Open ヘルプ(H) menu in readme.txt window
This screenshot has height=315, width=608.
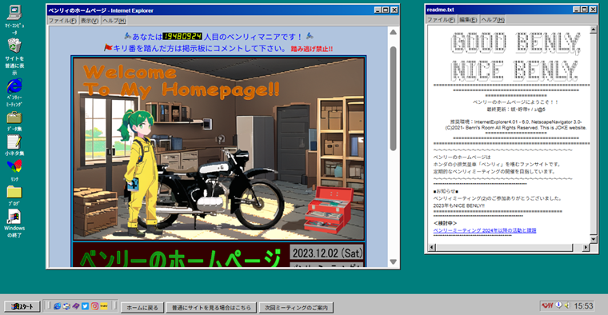493,19
